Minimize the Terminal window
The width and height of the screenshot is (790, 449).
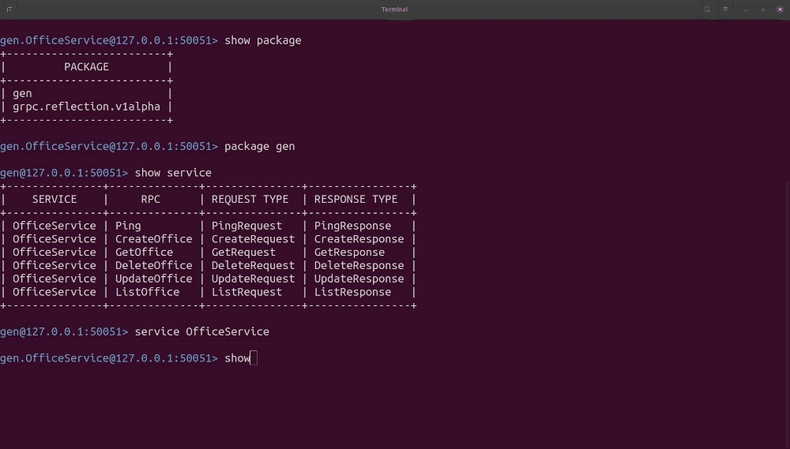(745, 9)
